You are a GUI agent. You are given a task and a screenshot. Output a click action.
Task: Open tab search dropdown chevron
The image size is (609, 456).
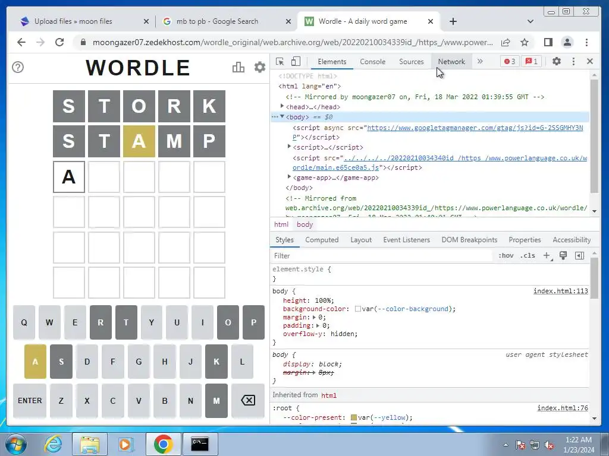530,21
